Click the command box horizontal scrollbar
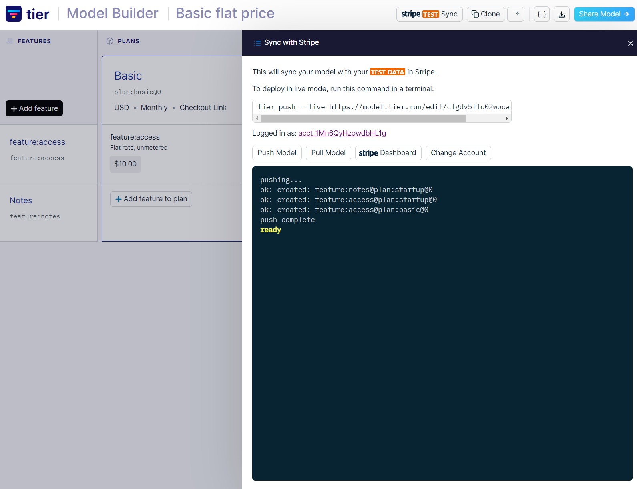Image resolution: width=637 pixels, height=489 pixels. click(x=364, y=118)
